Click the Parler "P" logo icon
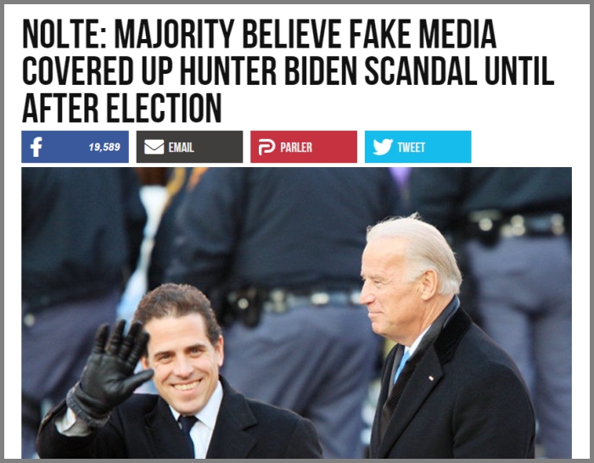The height and width of the screenshot is (463, 594). click(266, 147)
